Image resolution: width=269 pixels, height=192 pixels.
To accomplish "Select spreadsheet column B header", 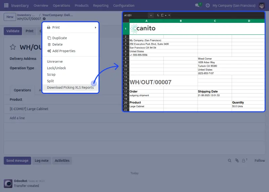I will 181,21.
